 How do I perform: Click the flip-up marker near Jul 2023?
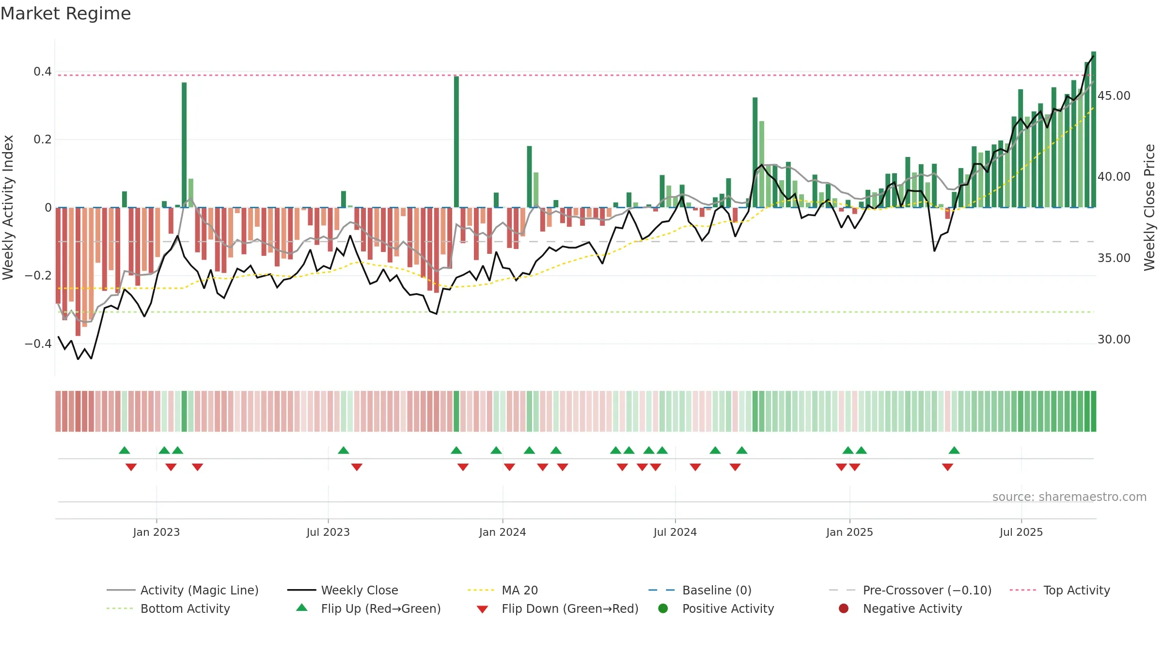[344, 450]
